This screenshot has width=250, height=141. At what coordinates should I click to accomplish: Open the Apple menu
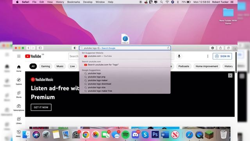17,2
